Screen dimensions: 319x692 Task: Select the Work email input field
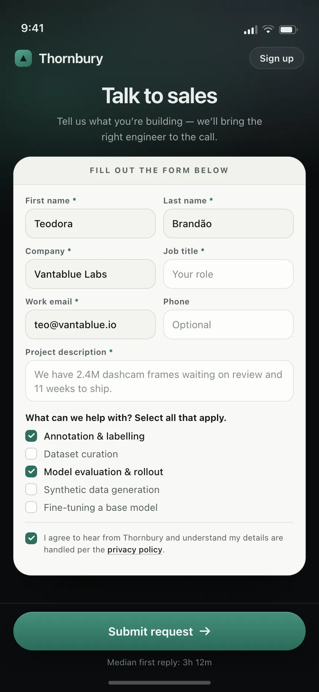91,324
